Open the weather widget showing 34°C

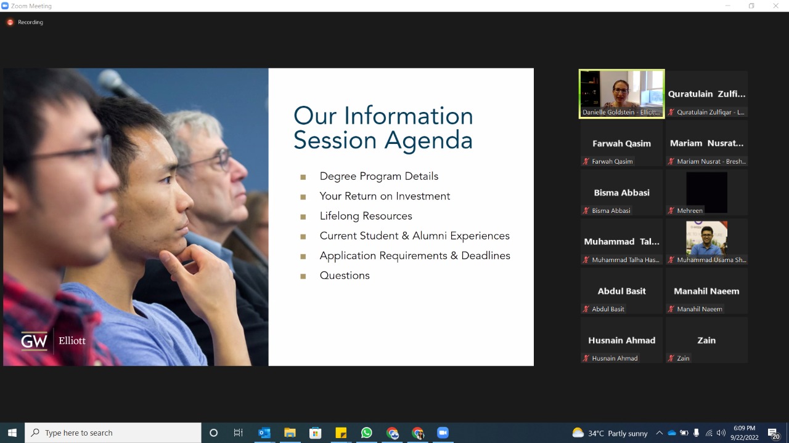pyautogui.click(x=610, y=433)
